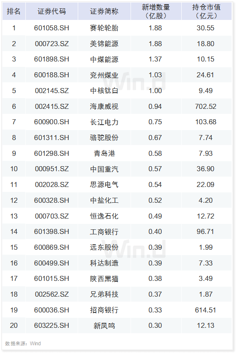This screenshot has width=237, height=354.
Task: Select stock name 长江电力
Action: tap(104, 122)
